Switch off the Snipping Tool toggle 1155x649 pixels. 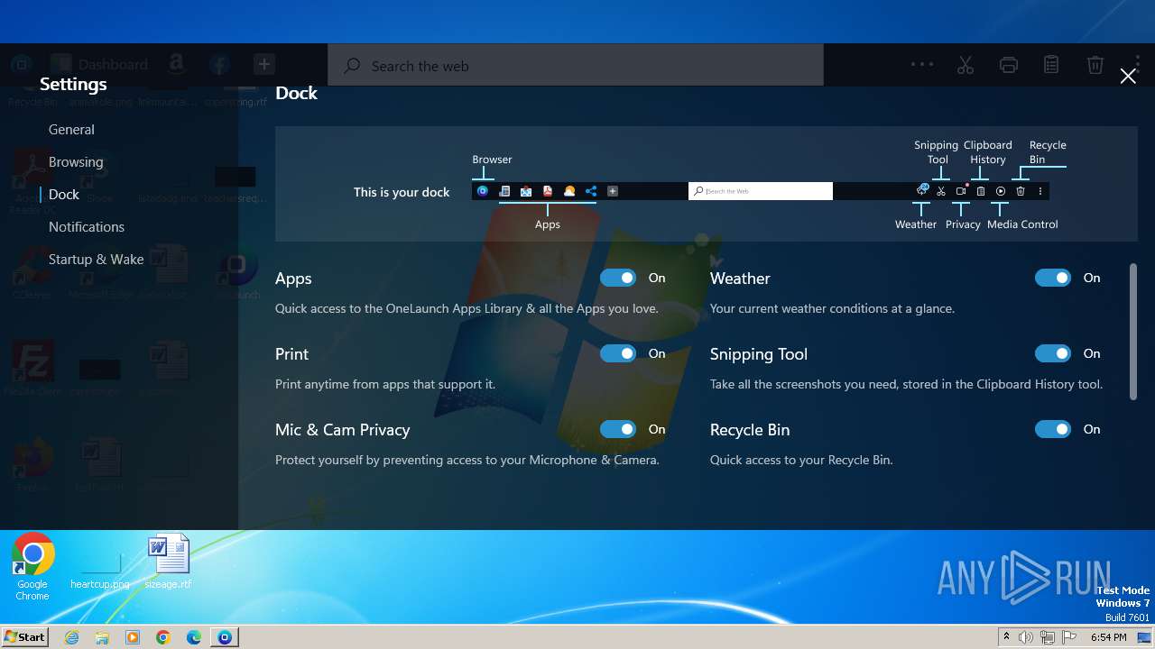[1053, 353]
